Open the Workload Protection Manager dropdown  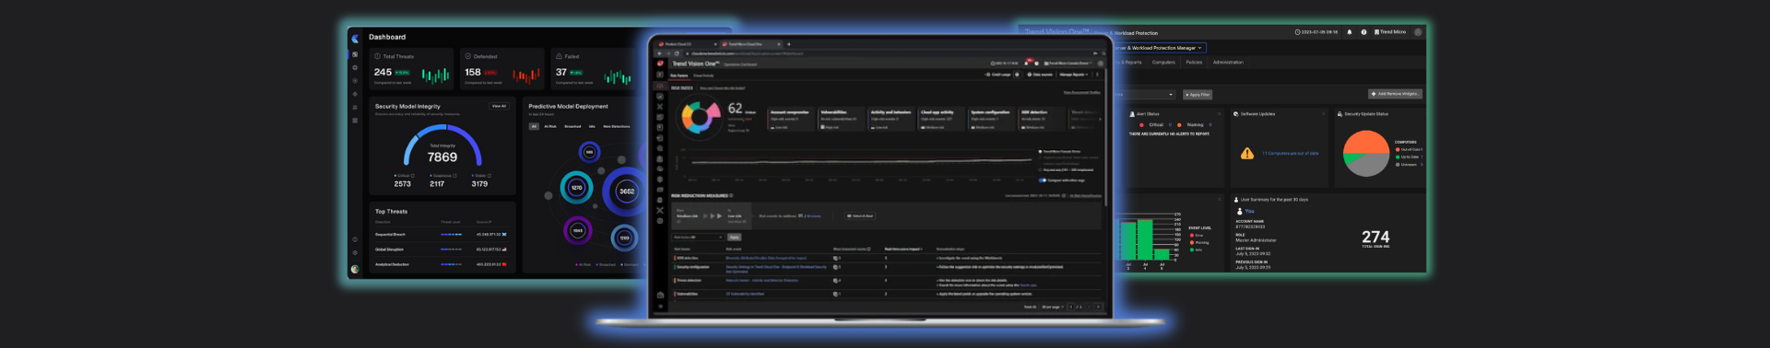coord(1159,48)
